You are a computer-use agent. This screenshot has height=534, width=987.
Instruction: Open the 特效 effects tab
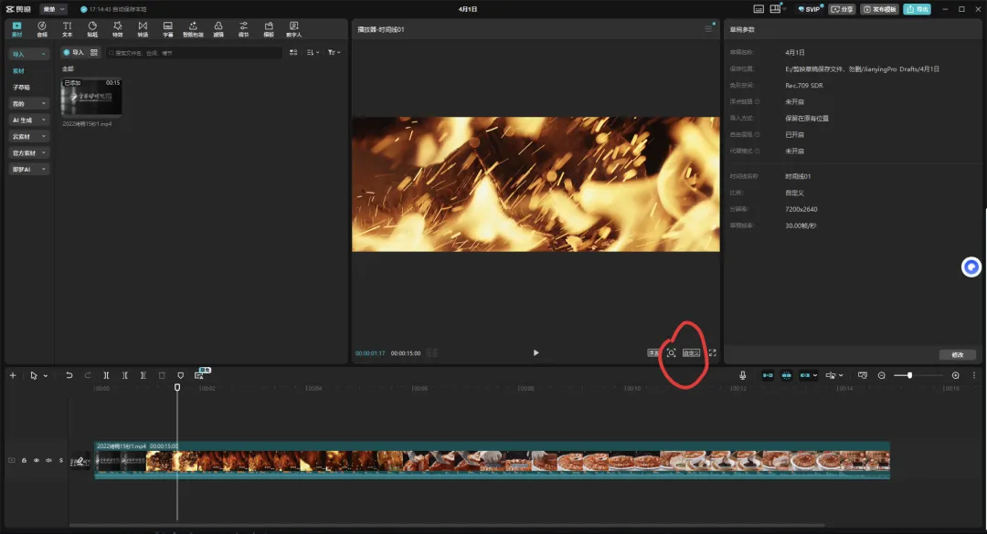pyautogui.click(x=118, y=29)
